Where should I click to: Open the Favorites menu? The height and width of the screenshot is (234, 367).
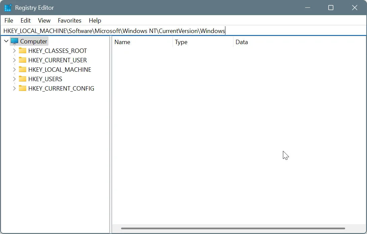coord(69,21)
